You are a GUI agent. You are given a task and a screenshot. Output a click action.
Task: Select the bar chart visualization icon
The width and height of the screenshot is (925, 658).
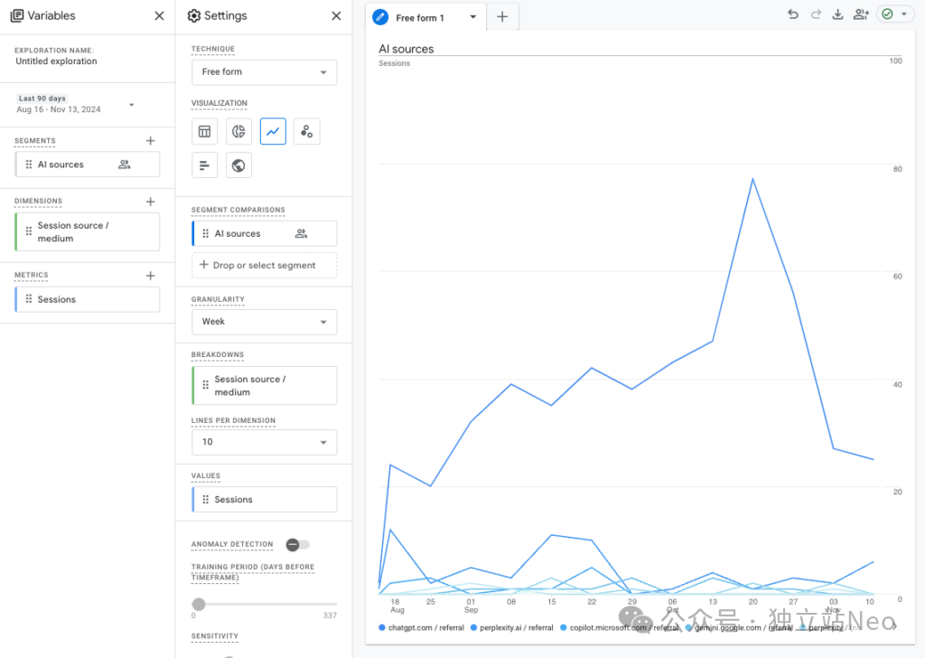(x=205, y=165)
